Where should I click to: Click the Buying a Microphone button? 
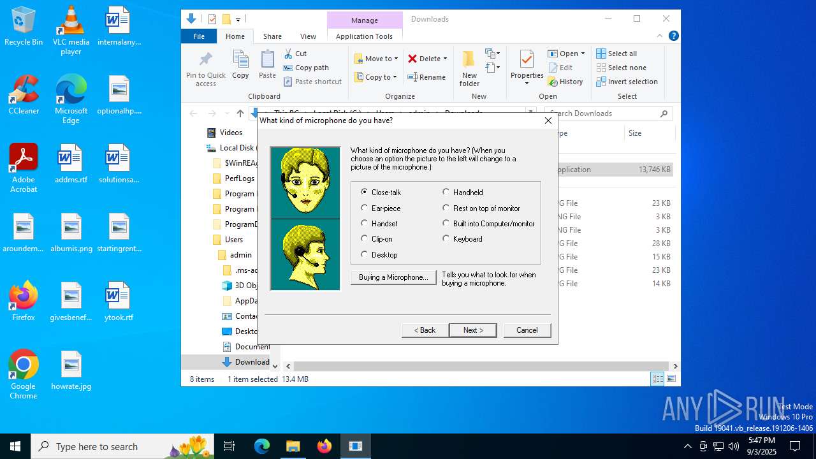[393, 277]
